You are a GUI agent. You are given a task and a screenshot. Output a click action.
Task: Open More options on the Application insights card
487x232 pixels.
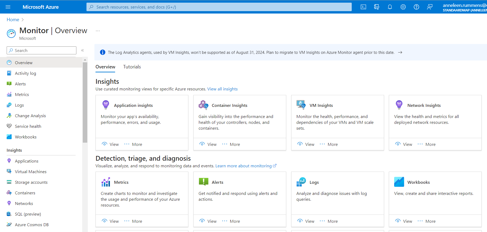click(133, 144)
